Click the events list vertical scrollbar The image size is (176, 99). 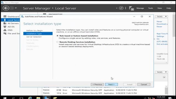(x=166, y=90)
